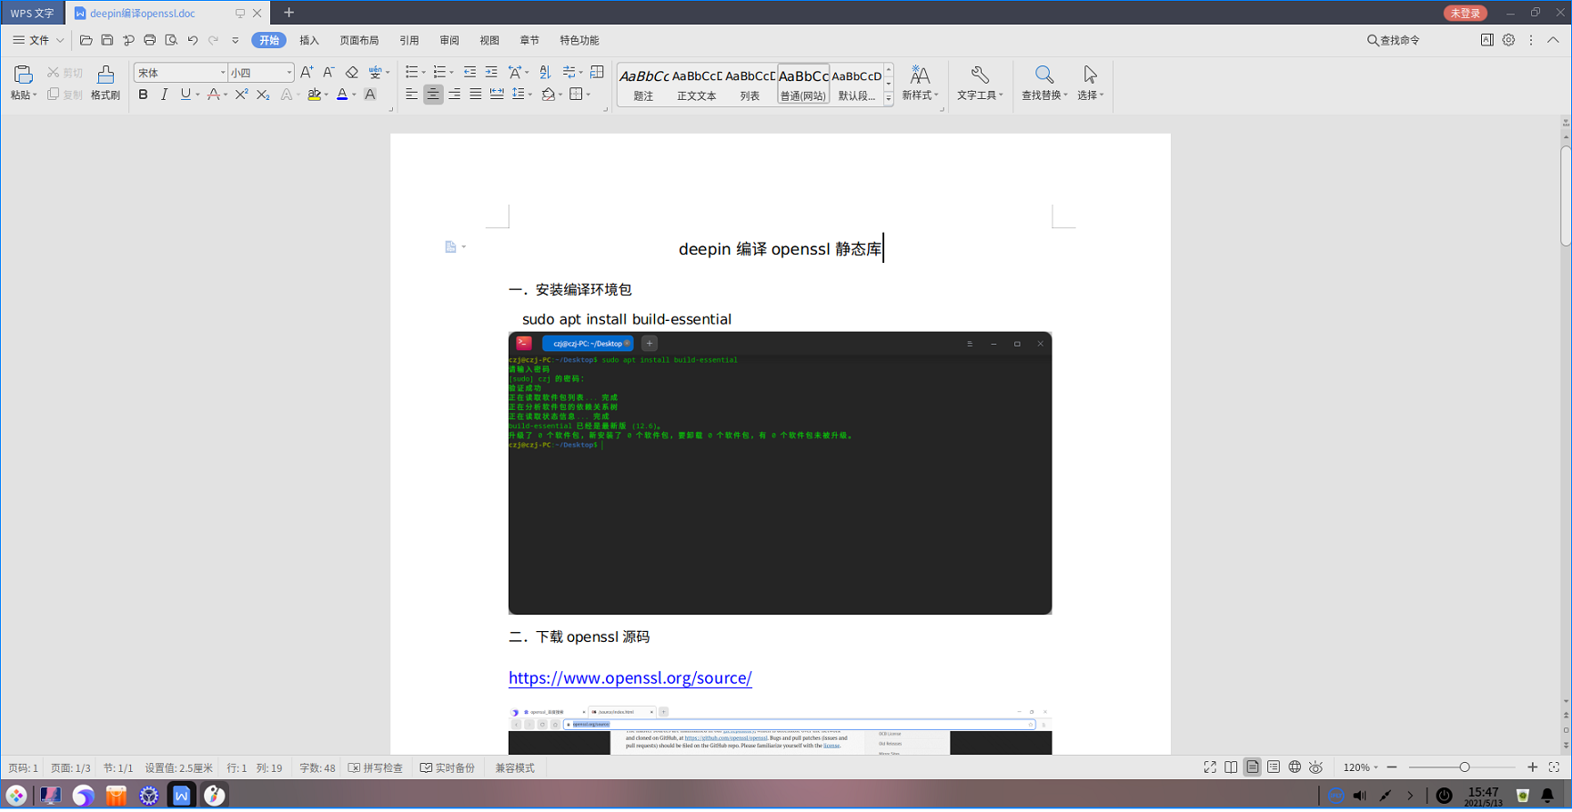Switch to web layout view globe icon

(x=1295, y=767)
